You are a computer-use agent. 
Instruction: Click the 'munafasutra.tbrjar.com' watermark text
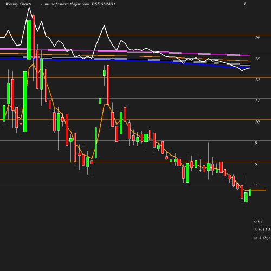click(67, 4)
